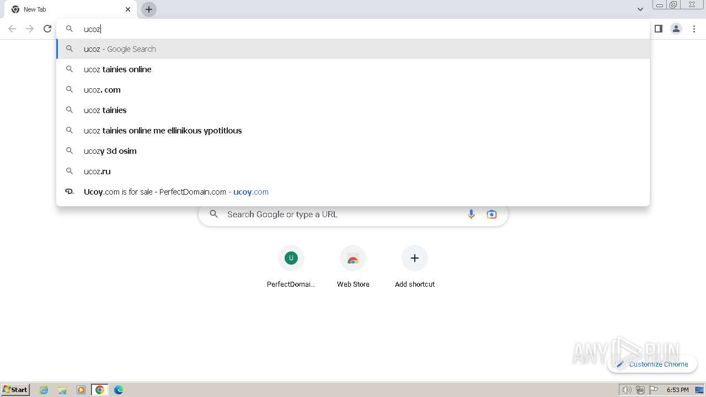Click the Search Google or type a URL box
The image size is (706, 397).
pyautogui.click(x=353, y=214)
